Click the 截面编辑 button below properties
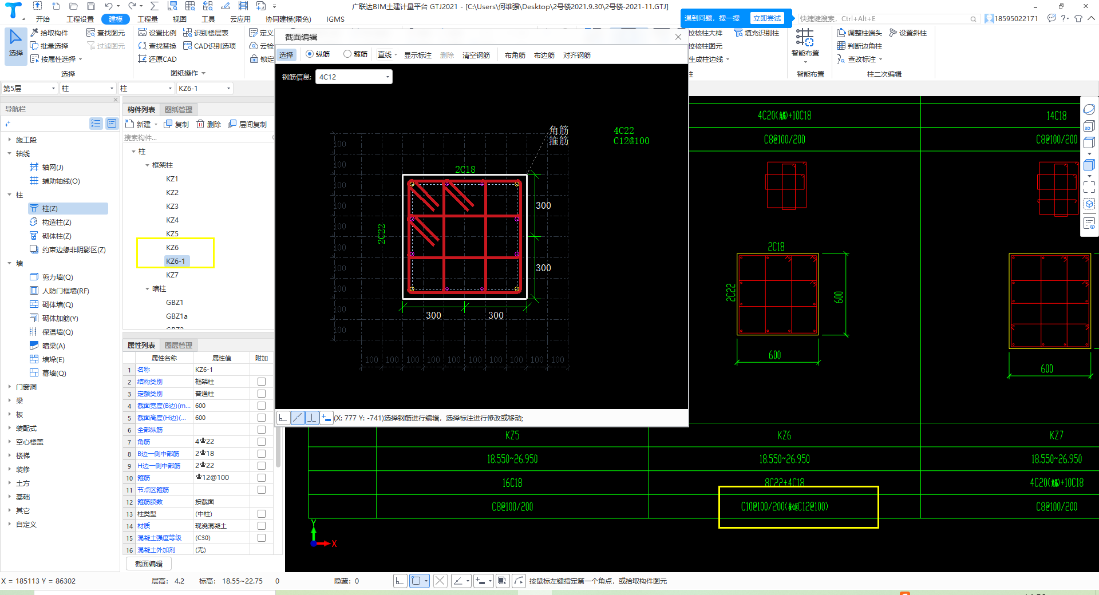 tap(149, 564)
